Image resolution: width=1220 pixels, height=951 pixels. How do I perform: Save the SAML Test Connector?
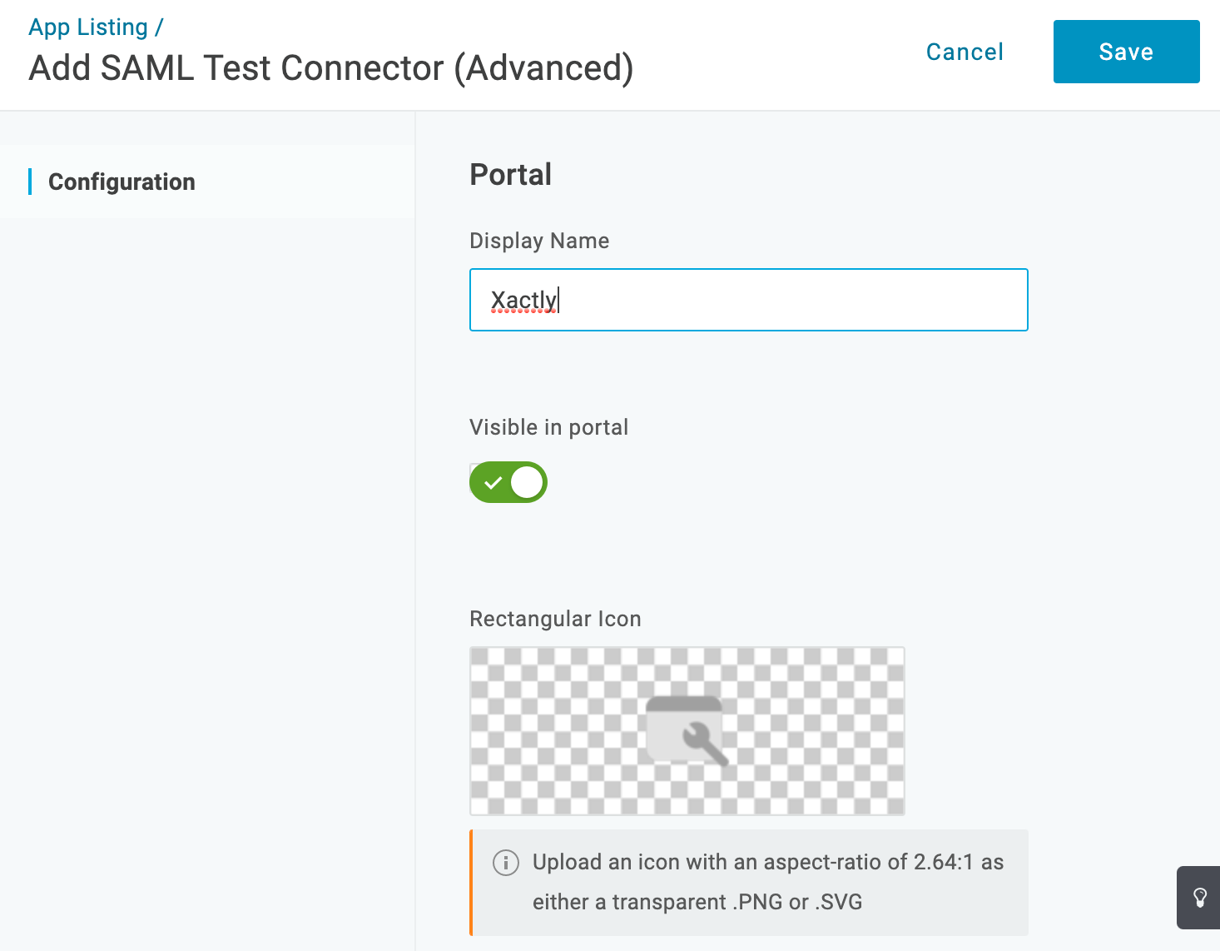[x=1126, y=51]
